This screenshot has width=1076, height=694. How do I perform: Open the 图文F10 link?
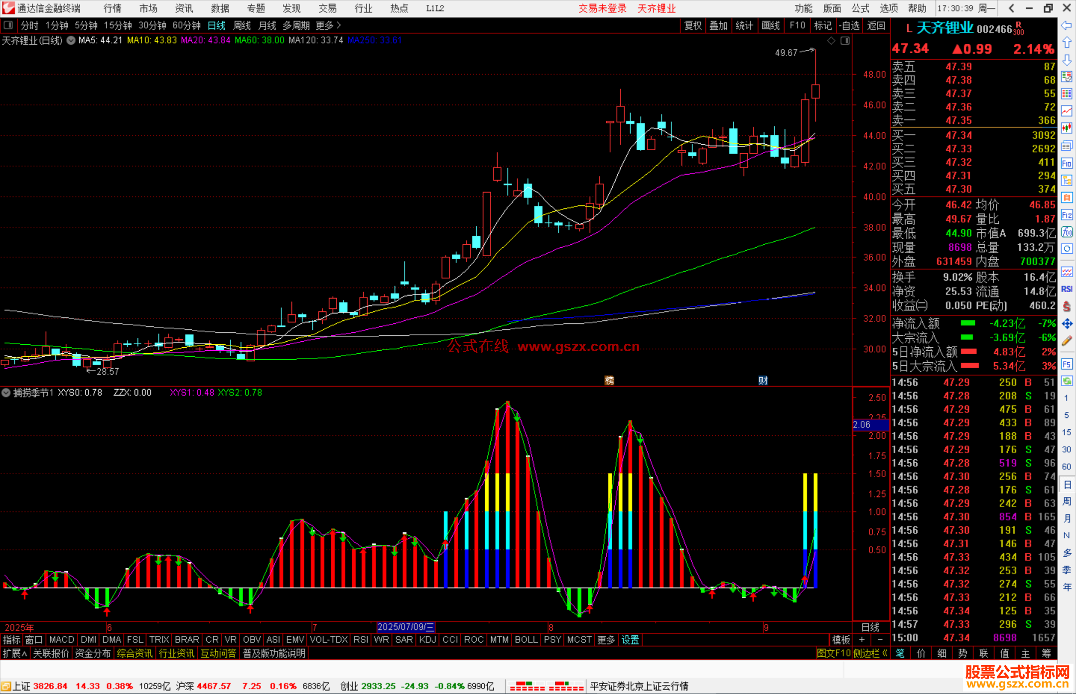point(834,653)
